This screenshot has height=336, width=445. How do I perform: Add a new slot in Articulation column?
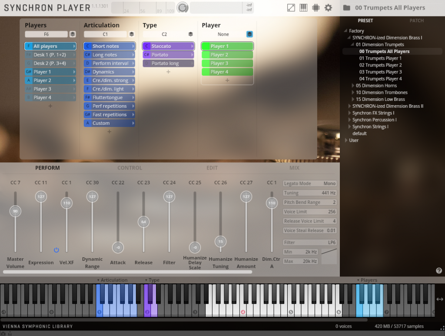[x=109, y=132]
